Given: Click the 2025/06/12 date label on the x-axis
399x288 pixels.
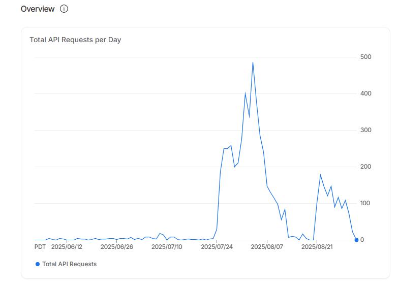Looking at the screenshot, I should pos(67,247).
